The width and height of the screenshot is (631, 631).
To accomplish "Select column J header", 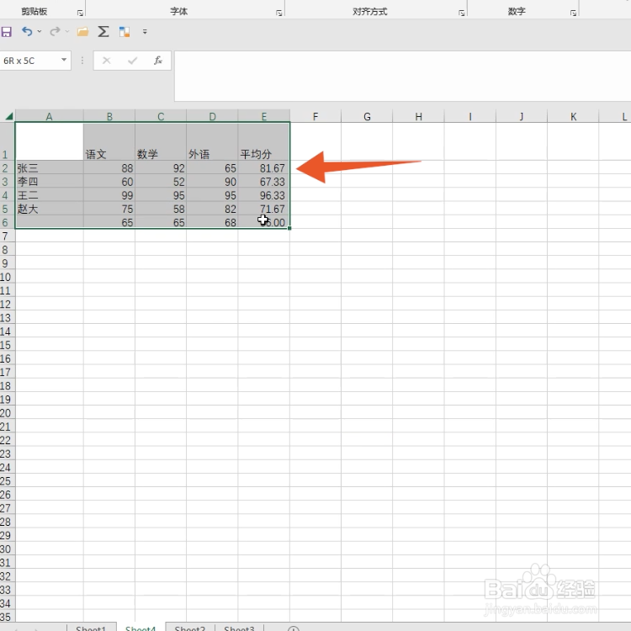I will click(x=521, y=116).
